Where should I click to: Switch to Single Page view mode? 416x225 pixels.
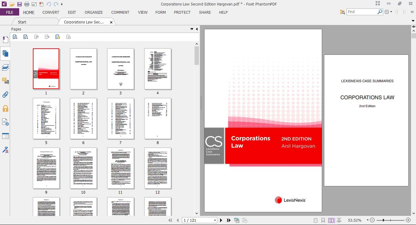pyautogui.click(x=316, y=220)
